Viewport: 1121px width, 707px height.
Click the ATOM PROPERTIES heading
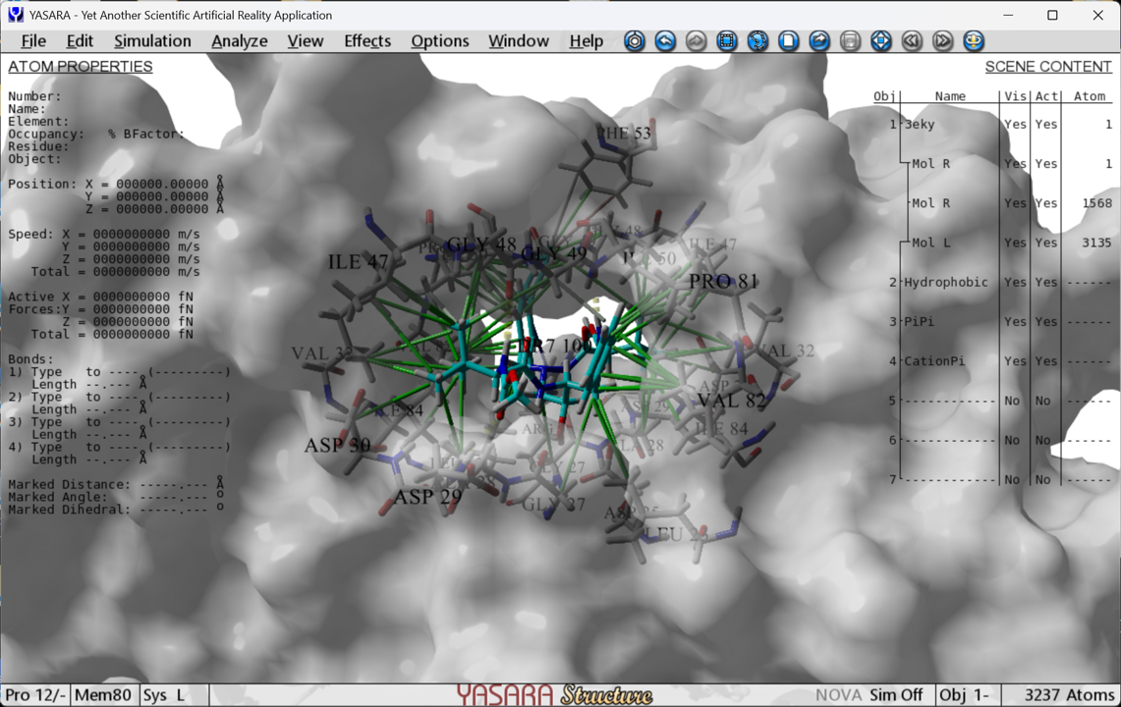pyautogui.click(x=81, y=67)
